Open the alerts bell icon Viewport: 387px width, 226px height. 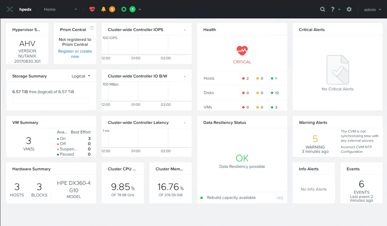pos(104,9)
